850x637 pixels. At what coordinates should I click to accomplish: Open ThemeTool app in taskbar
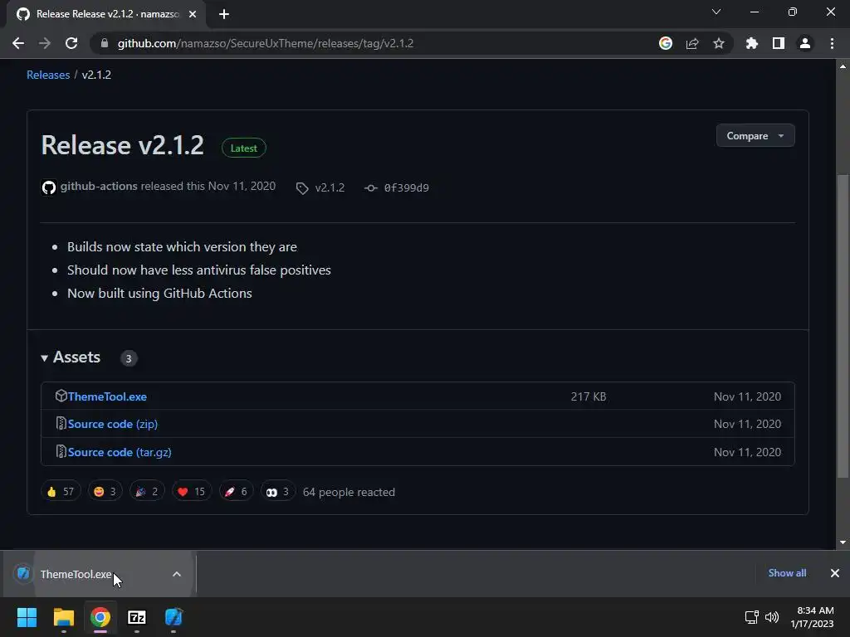(173, 617)
